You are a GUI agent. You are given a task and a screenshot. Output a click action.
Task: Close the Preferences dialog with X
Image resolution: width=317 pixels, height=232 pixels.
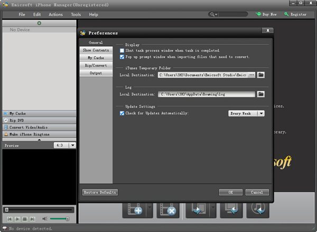(268, 30)
